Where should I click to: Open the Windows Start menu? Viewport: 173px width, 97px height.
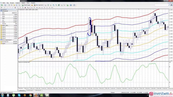tap(2, 95)
